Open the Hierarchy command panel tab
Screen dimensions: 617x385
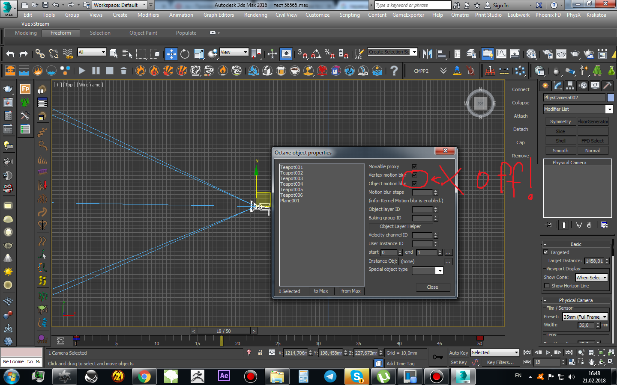[570, 86]
